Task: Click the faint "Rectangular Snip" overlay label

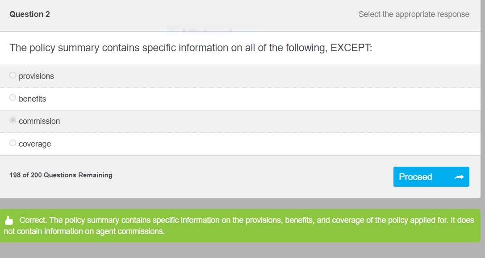Action: (207, 31)
